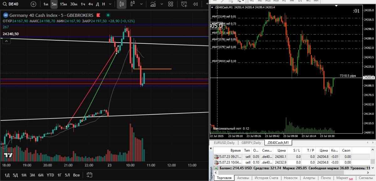
Task: Create an alert with the alarm clock icon
Action: click(184, 4)
